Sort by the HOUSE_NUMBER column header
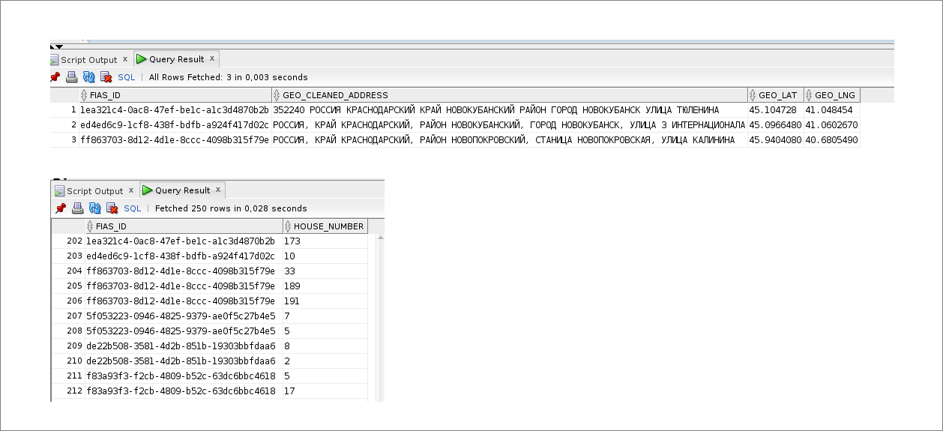Screen dimensions: 943x431 328,226
